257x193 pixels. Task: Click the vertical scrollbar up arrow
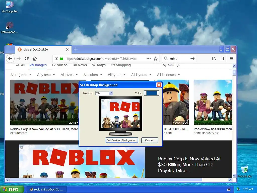pos(234,66)
